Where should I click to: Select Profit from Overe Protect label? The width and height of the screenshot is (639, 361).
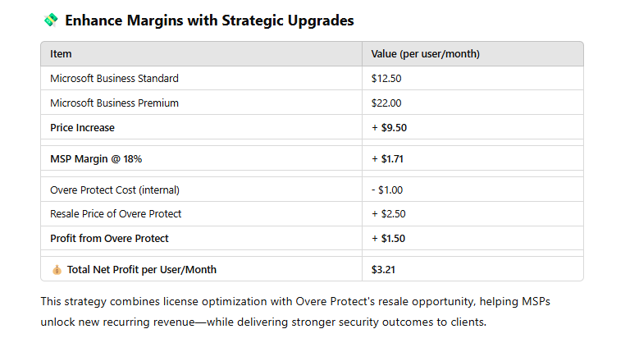pos(109,239)
